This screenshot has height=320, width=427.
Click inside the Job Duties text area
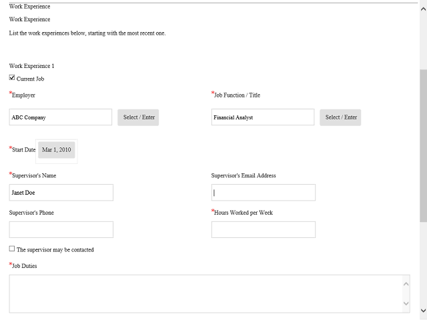tap(206, 294)
